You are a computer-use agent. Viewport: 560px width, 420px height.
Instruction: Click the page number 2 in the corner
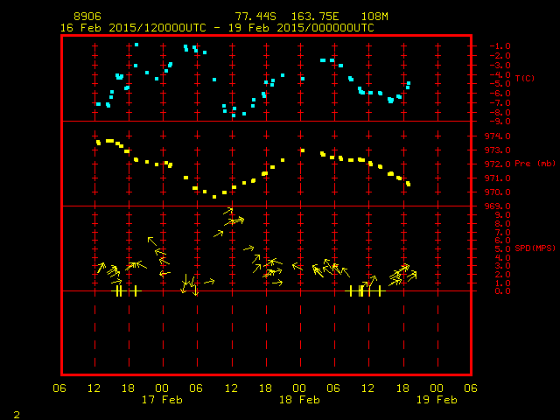[x=17, y=415]
